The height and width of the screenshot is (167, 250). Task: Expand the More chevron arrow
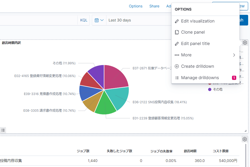pyautogui.click(x=234, y=55)
